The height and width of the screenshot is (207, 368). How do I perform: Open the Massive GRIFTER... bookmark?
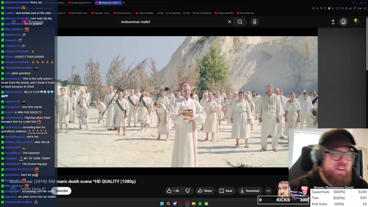click(225, 13)
